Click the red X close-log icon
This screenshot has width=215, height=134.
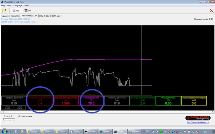211,11
